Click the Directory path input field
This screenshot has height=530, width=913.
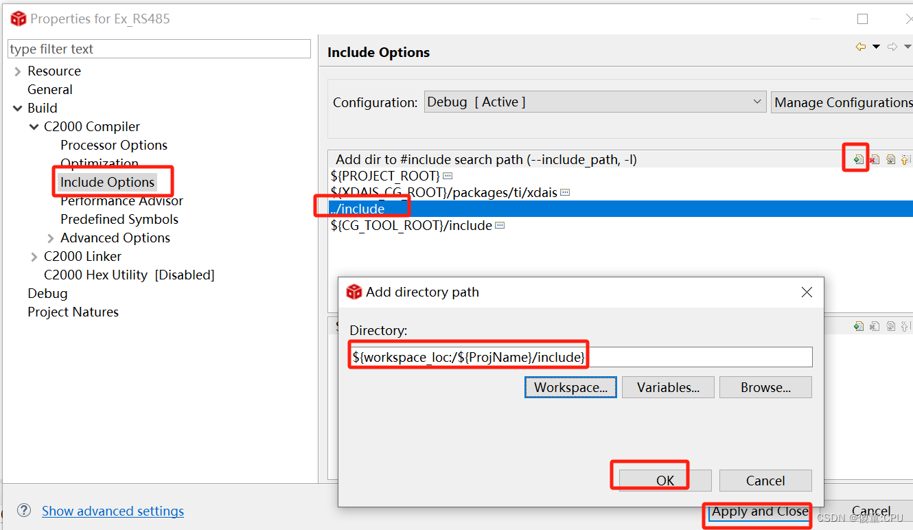pos(581,357)
